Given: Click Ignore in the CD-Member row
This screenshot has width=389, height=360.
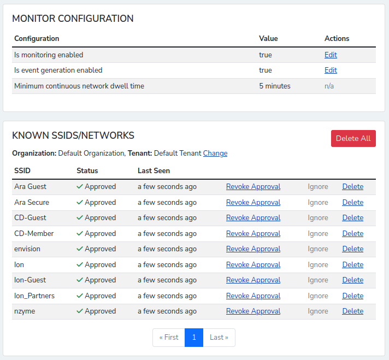Looking at the screenshot, I should pyautogui.click(x=318, y=234).
